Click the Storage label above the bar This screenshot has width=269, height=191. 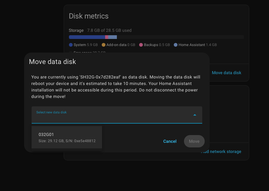coord(76,30)
